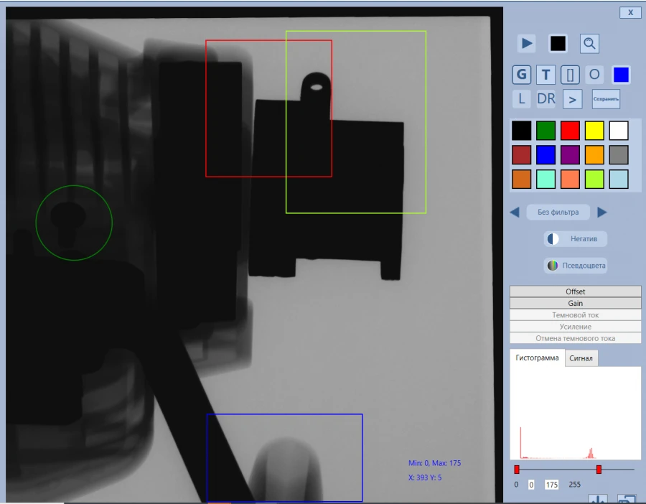Switch to the Гистограмма tab
This screenshot has width=646, height=504.
click(535, 358)
